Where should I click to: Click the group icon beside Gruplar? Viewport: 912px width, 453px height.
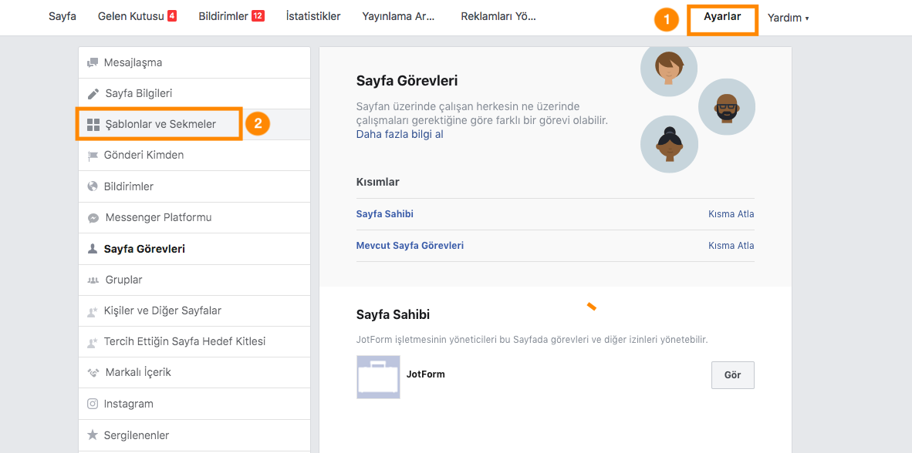(x=93, y=280)
